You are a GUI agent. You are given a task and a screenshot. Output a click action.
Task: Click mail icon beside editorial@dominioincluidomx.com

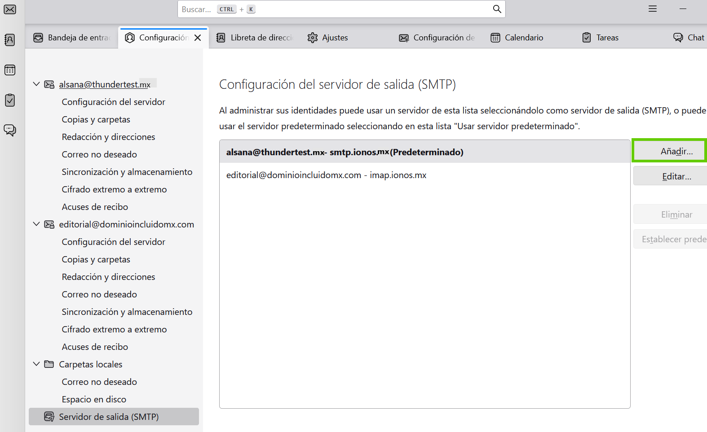click(x=49, y=224)
